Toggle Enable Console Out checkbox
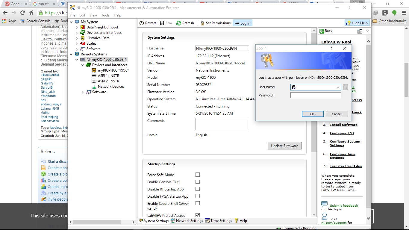This screenshot has width=409, height=230. pos(198,182)
